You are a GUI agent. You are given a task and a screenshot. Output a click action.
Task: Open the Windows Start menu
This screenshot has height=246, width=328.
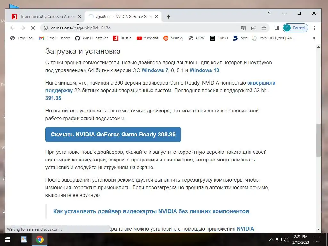tap(8, 240)
